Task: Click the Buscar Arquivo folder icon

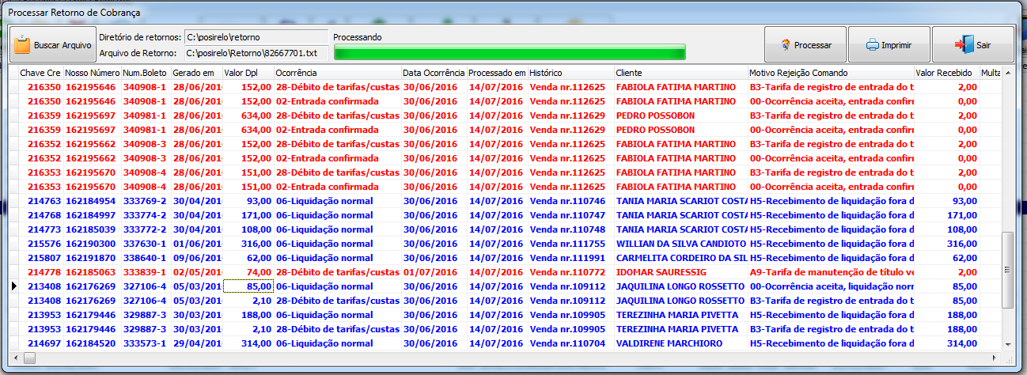Action: tap(23, 45)
